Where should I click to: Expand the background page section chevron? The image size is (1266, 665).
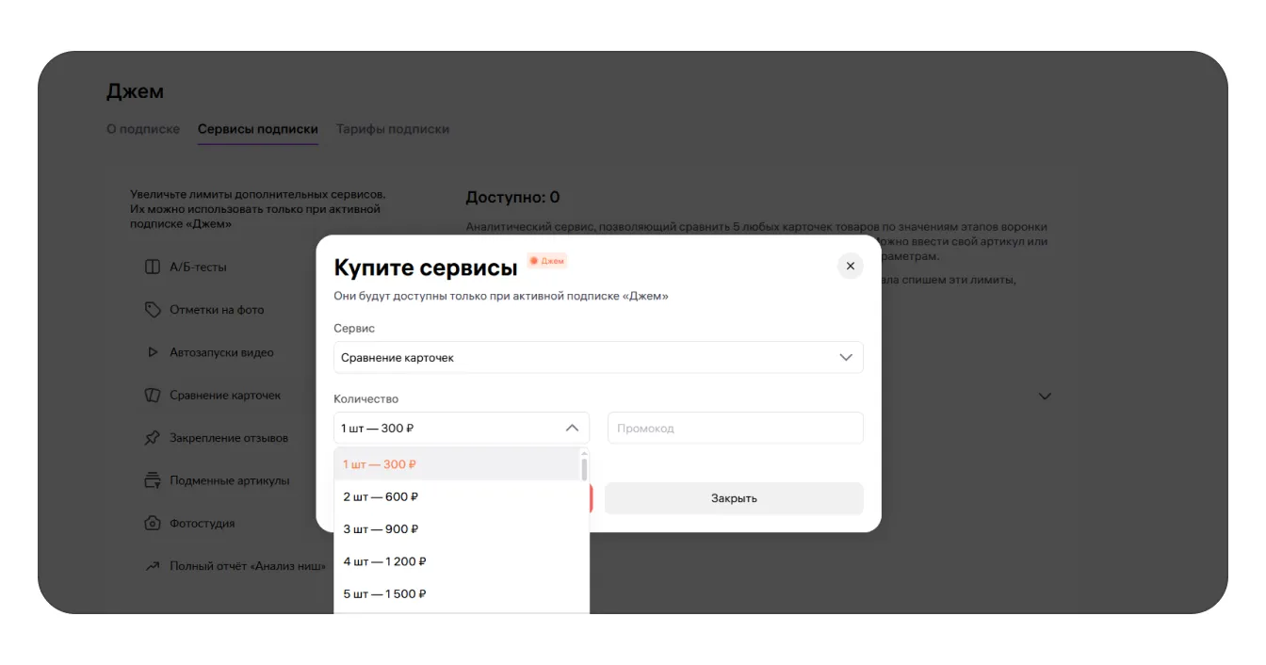[x=1045, y=397]
